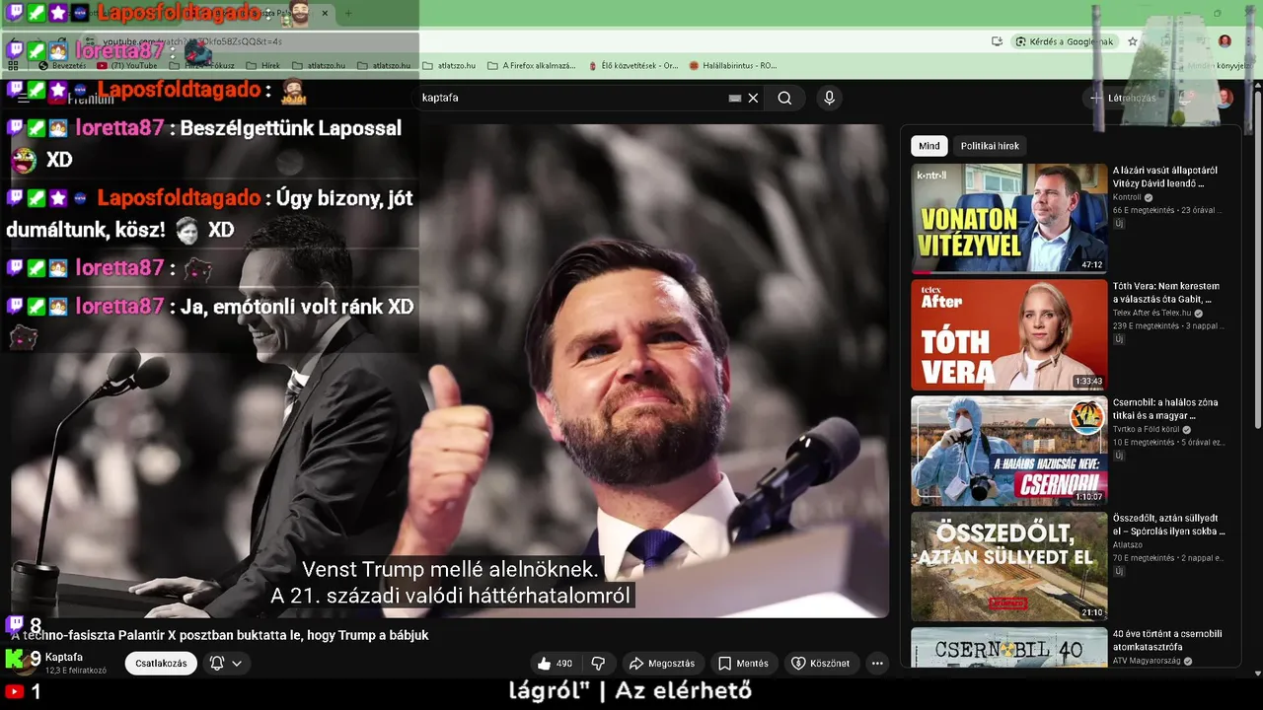Click the Köszönet thanks button
1263x710 pixels.
[x=820, y=664]
